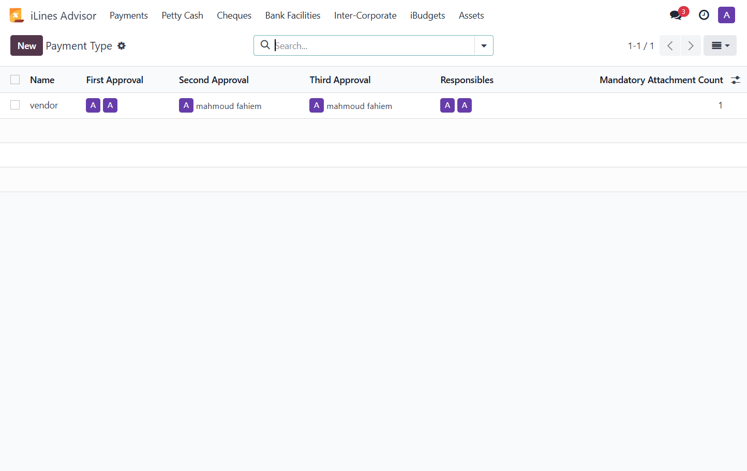This screenshot has height=471, width=747.
Task: Open the user avatar menu
Action: pyautogui.click(x=726, y=15)
